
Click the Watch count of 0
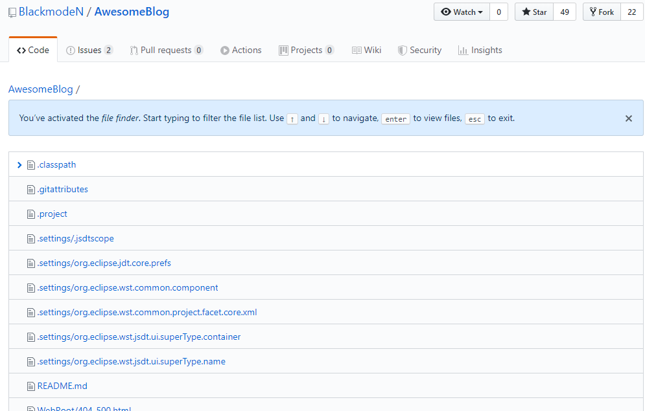(x=498, y=12)
